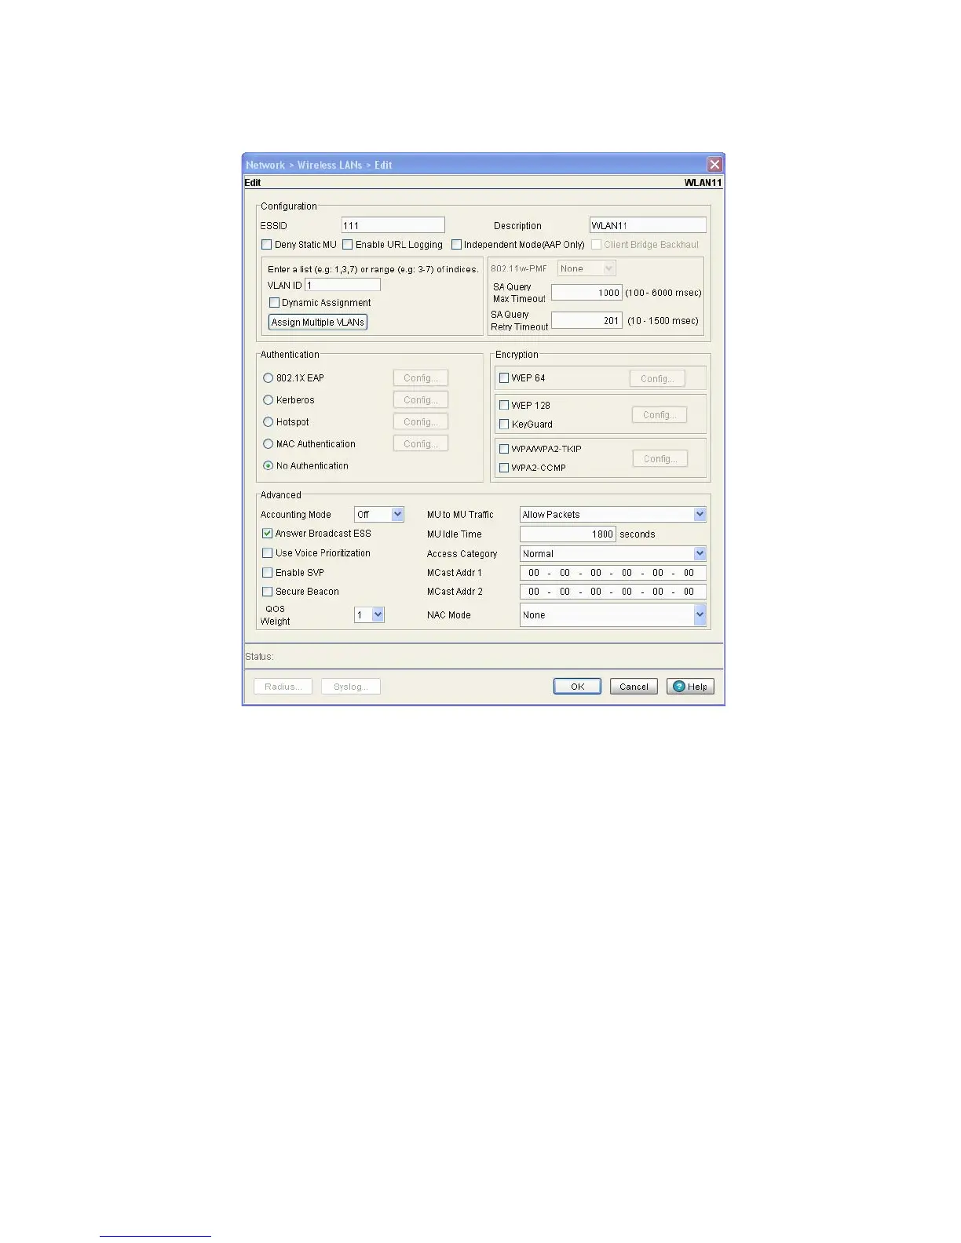Viewport: 961px width, 1243px height.
Task: Check Deny Static MU
Action: pyautogui.click(x=266, y=245)
